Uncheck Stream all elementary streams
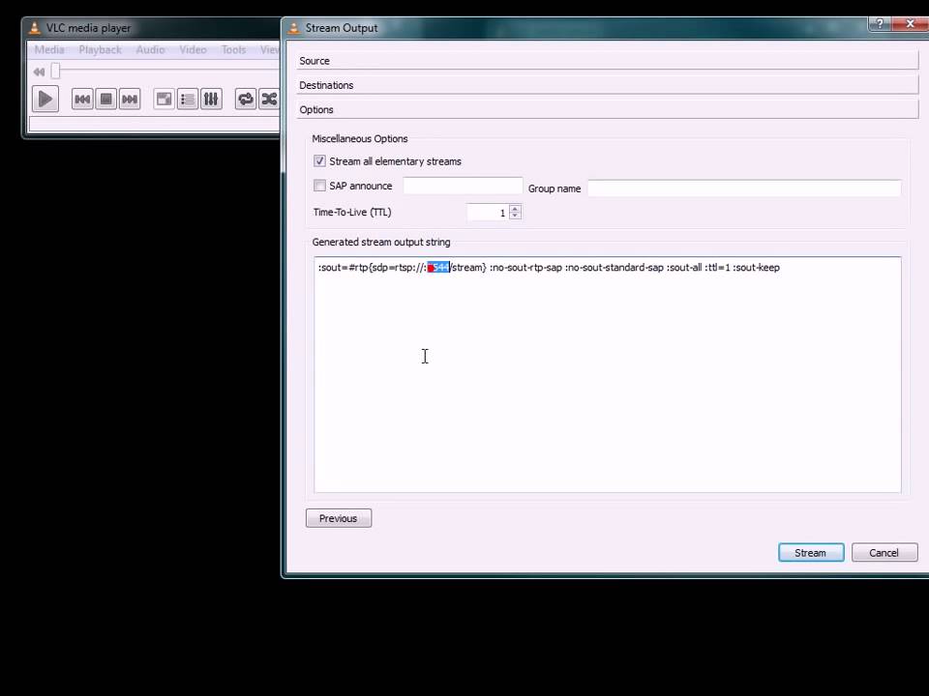 (319, 161)
